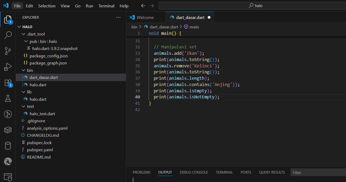Switch to the Welcome tab
The width and height of the screenshot is (346, 182).
(145, 17)
